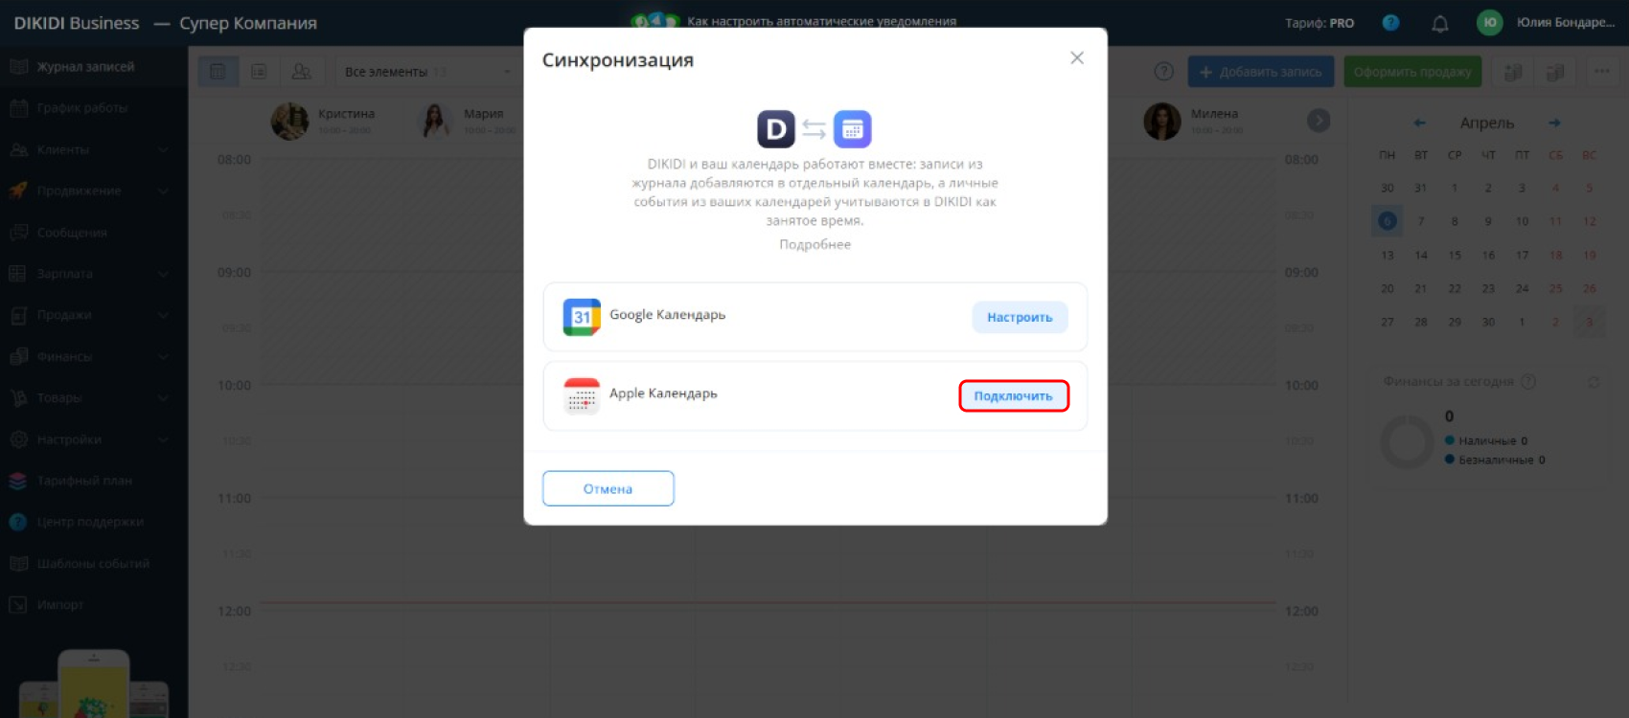The image size is (1629, 718).
Task: Click Подключить for Apple Календарь
Action: 1013,395
